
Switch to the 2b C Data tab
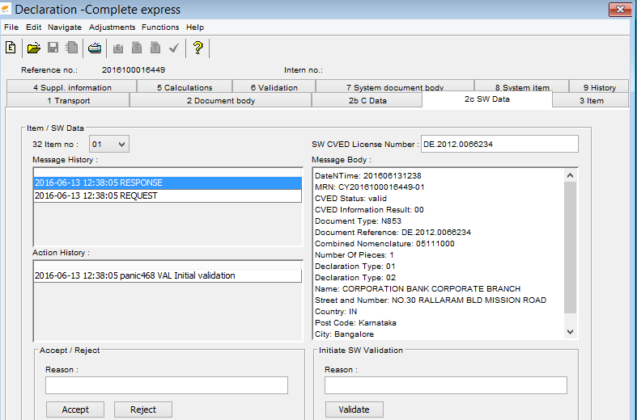click(x=367, y=100)
